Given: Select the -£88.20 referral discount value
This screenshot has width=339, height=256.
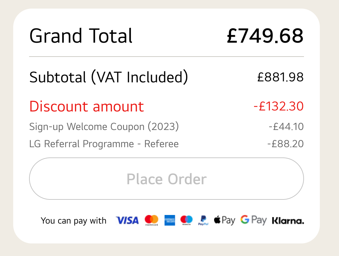Looking at the screenshot, I should [285, 144].
